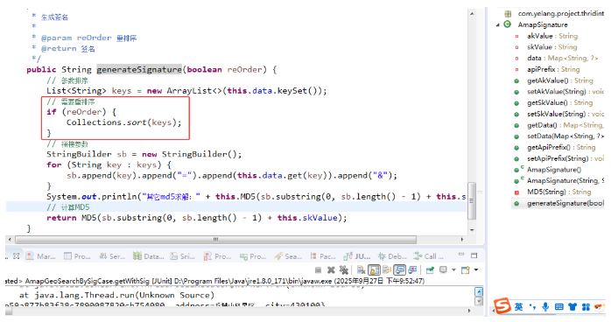611x322 pixels.
Task: Click the editor horizontal scrollbar thumb
Action: (x=215, y=240)
